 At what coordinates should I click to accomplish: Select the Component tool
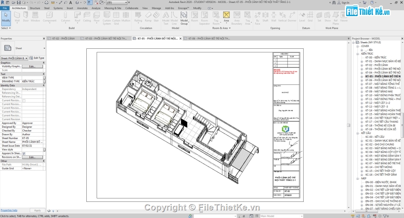tap(49, 17)
